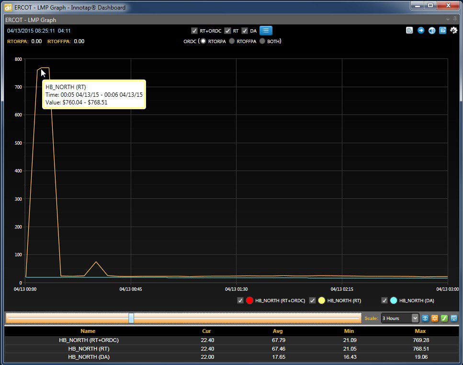The image size is (463, 365).
Task: Click the 04/13 01:30 axis label
Action: pos(236,289)
